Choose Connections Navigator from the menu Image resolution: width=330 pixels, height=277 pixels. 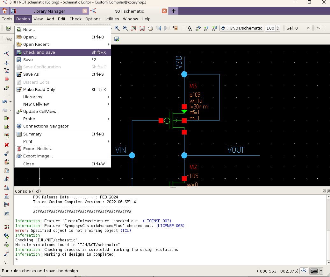click(63, 126)
